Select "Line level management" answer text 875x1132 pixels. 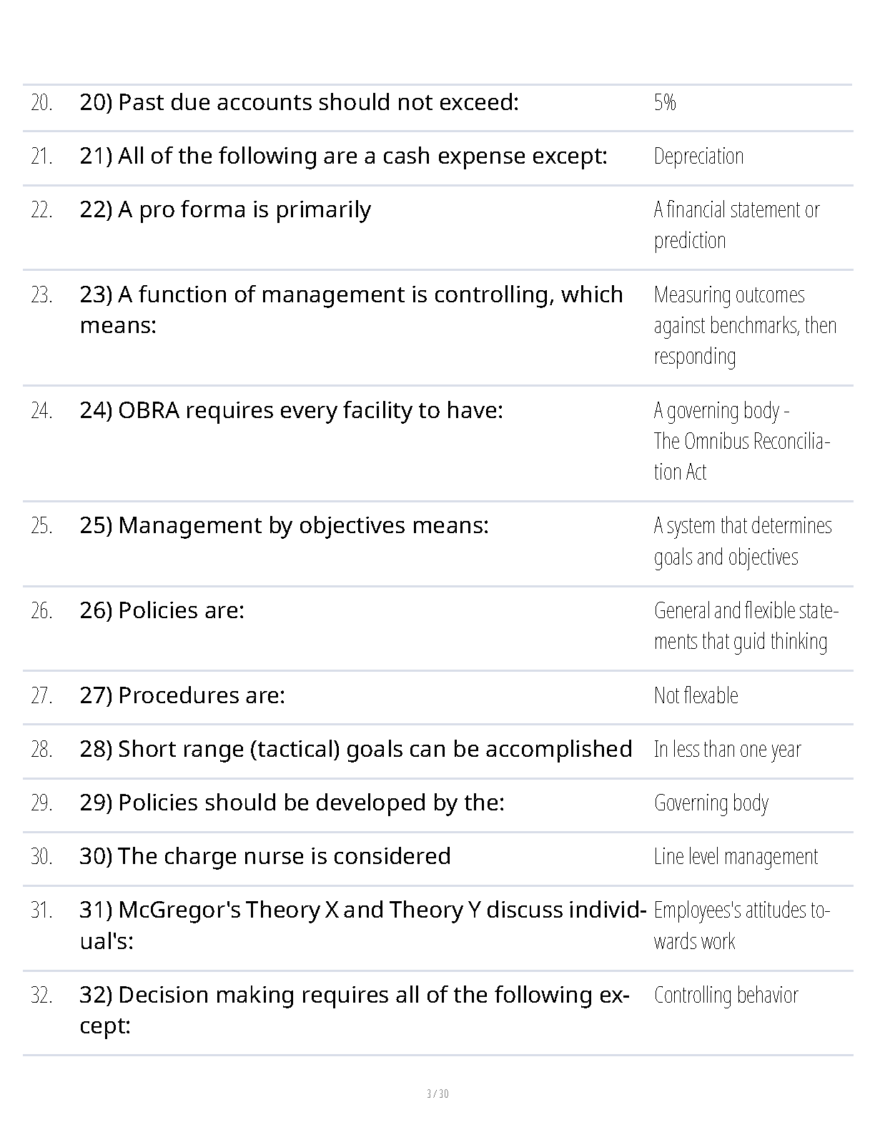[736, 856]
